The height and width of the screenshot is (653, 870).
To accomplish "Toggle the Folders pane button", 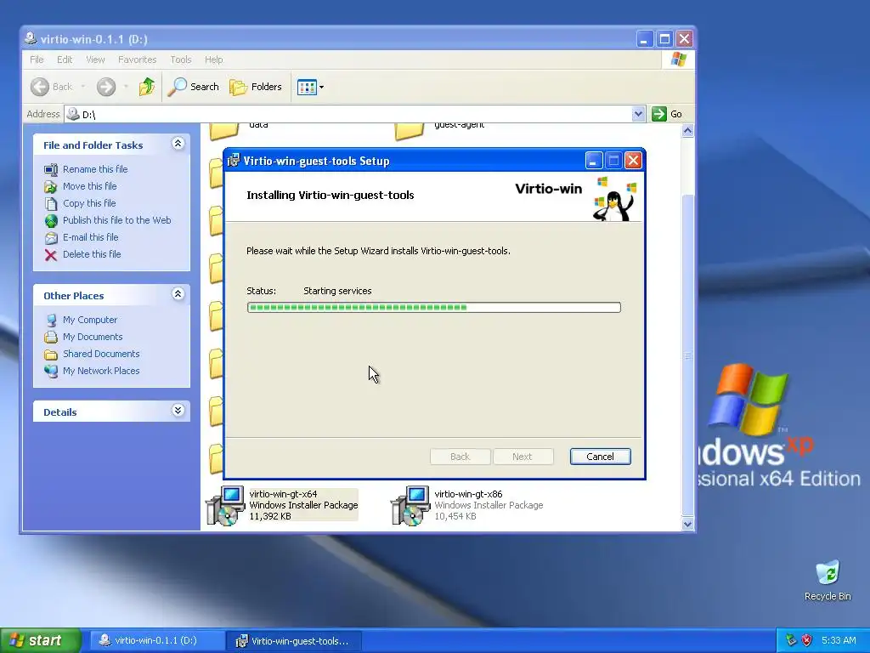I will 256,87.
